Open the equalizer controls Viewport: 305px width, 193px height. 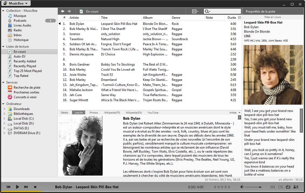coord(272,187)
